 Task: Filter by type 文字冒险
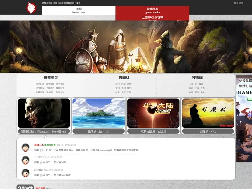tap(60, 84)
